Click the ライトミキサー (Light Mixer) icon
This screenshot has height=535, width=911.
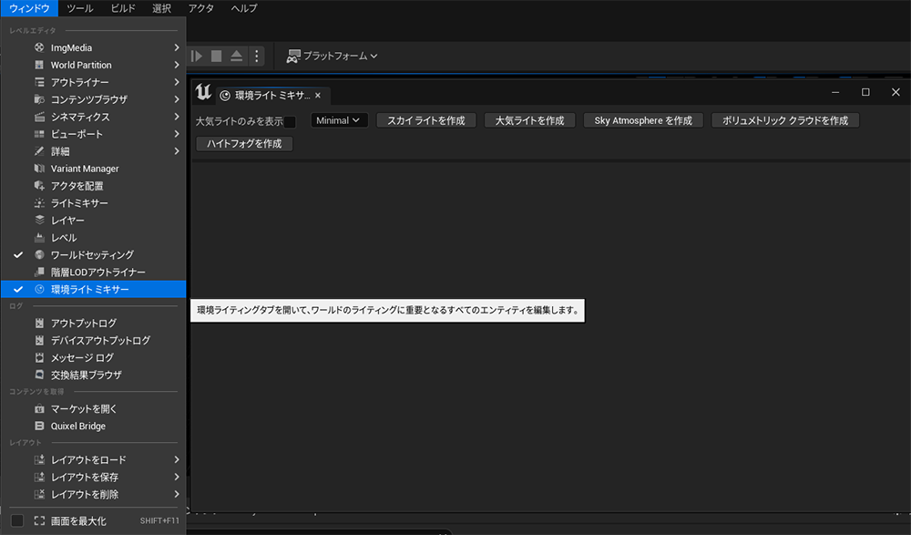coord(39,203)
